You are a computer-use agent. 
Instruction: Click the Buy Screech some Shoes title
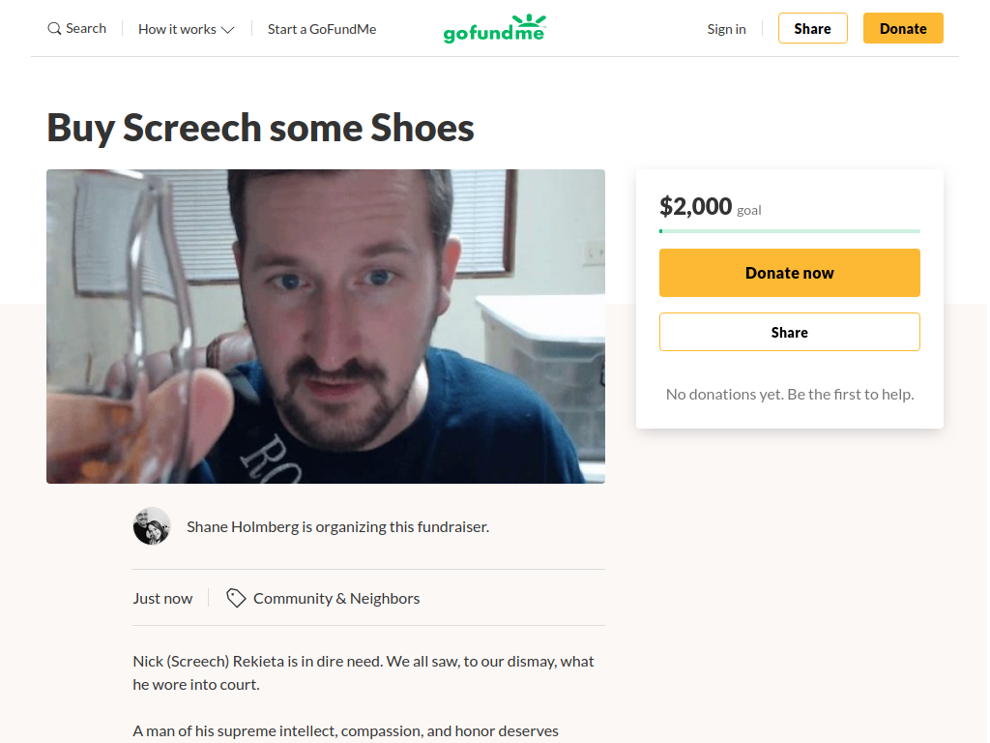[x=260, y=128]
